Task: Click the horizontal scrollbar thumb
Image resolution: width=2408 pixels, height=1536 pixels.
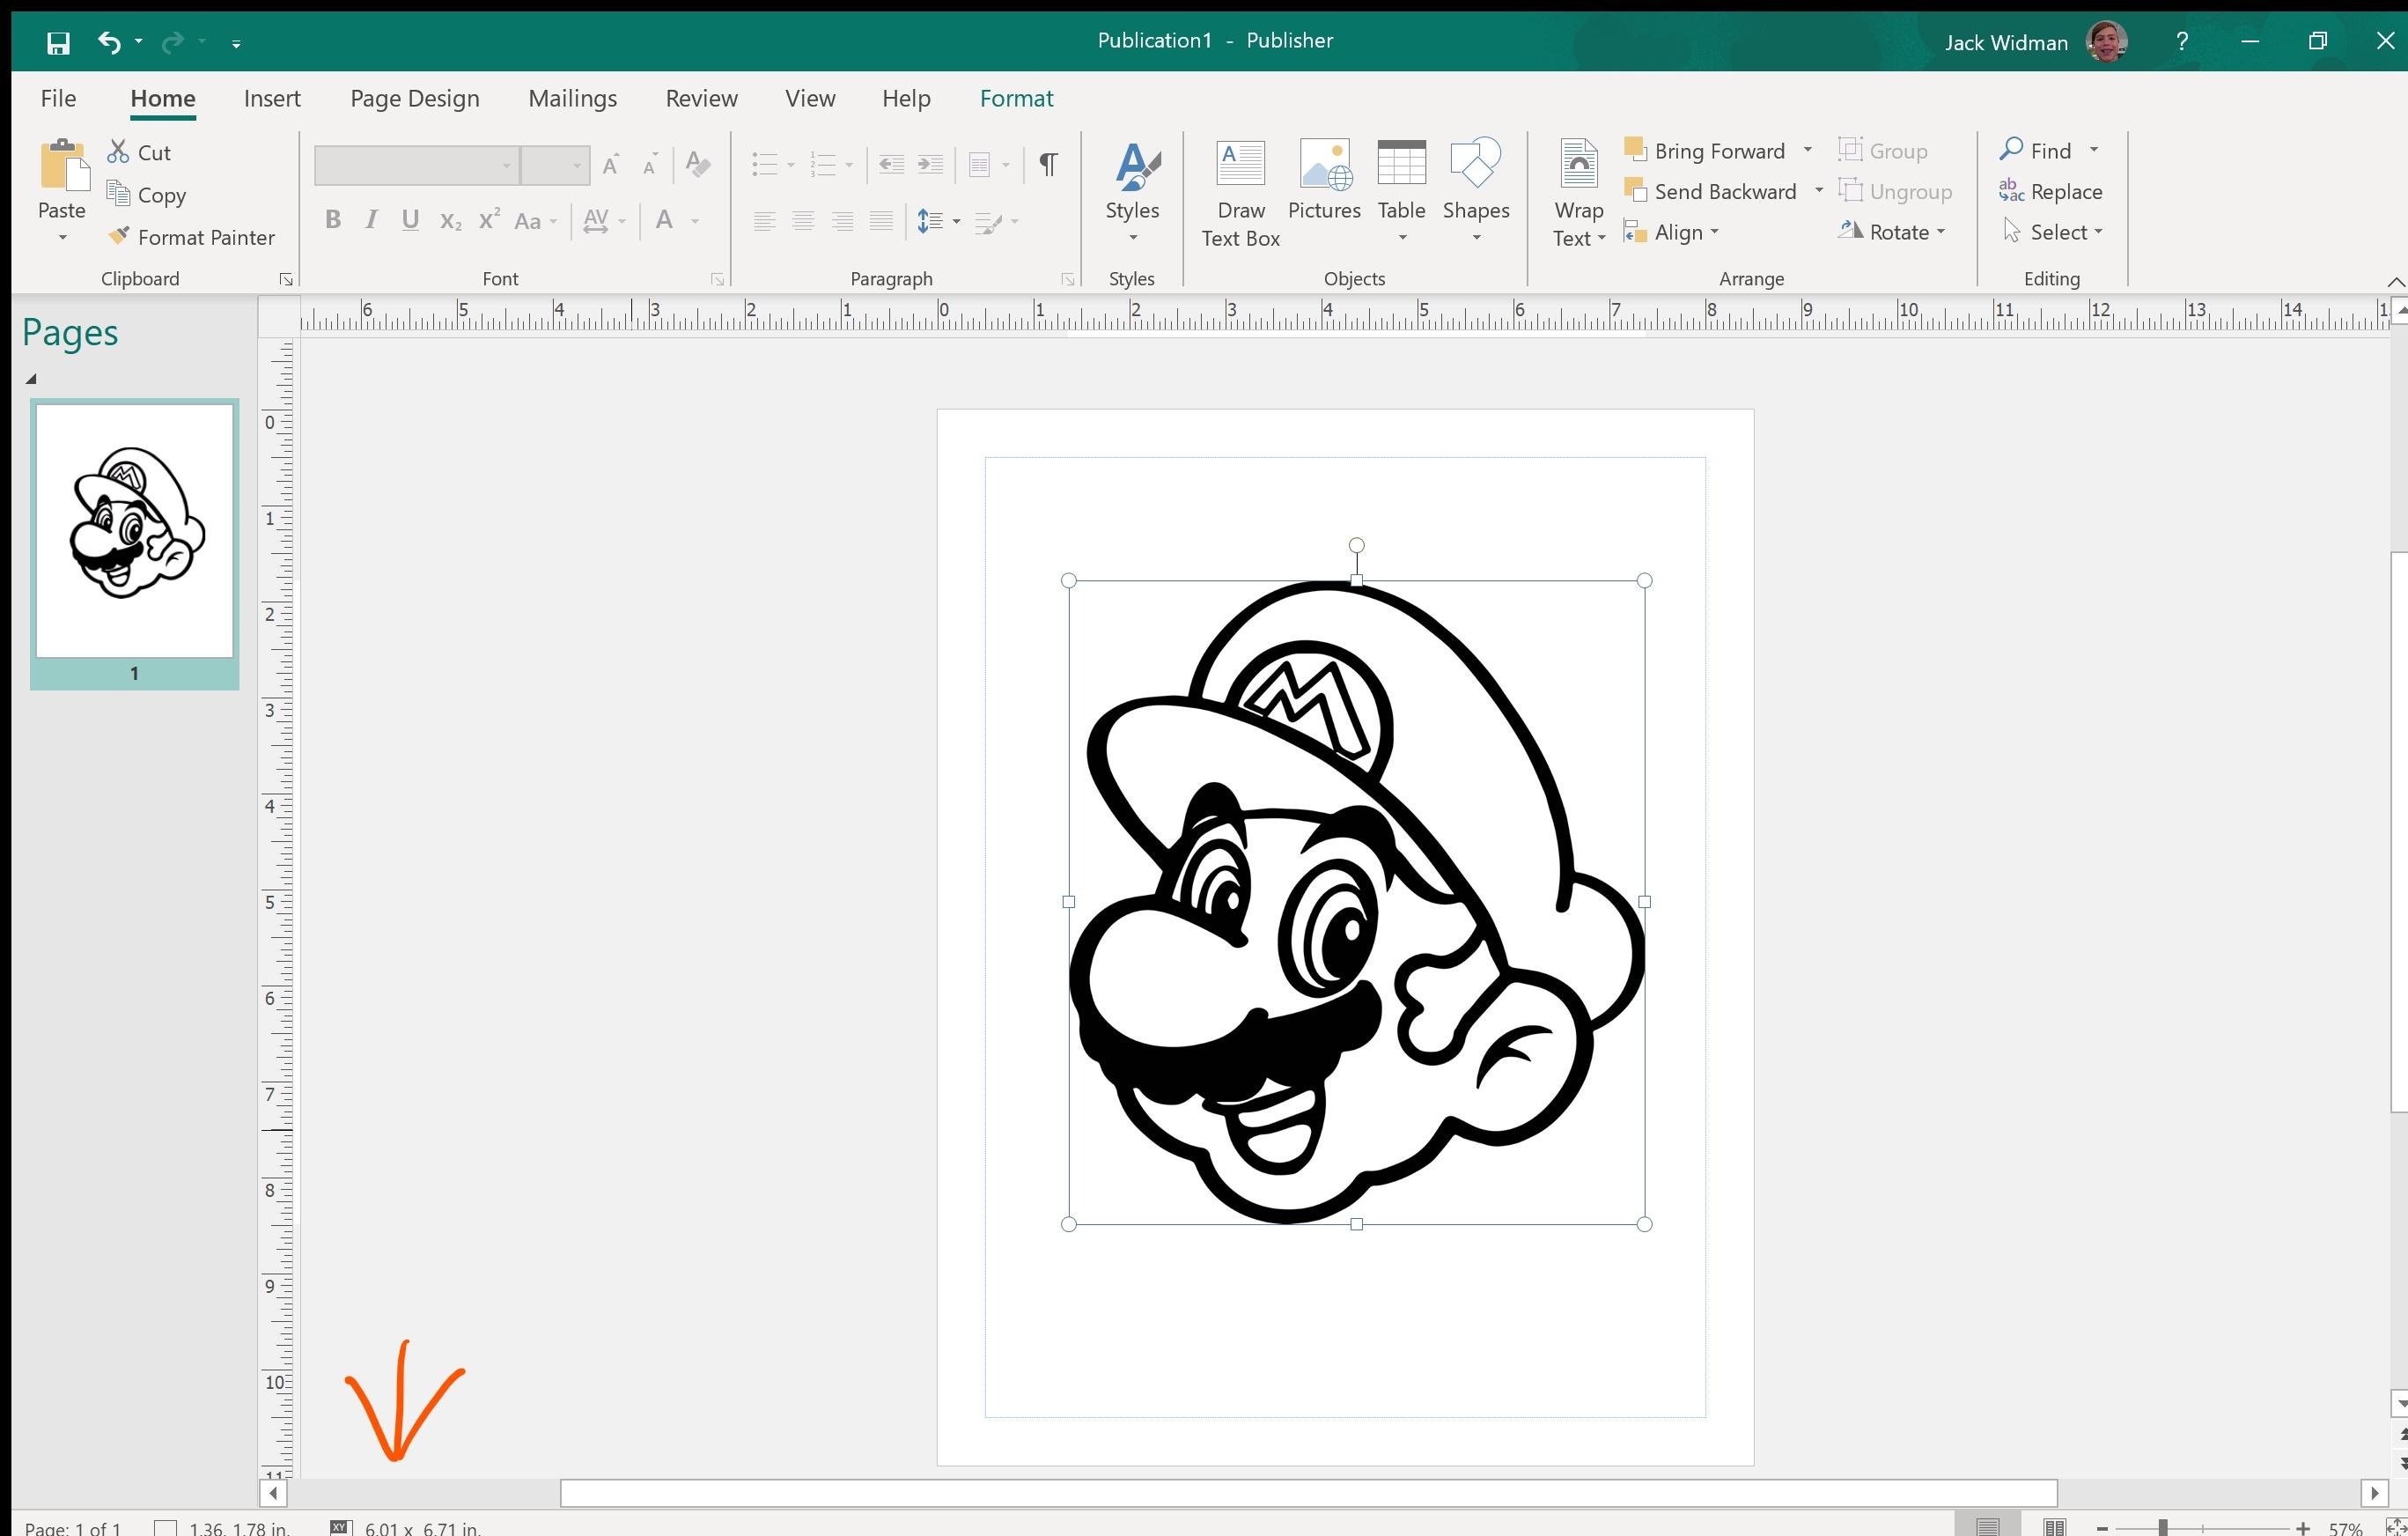Action: pyautogui.click(x=1308, y=1493)
